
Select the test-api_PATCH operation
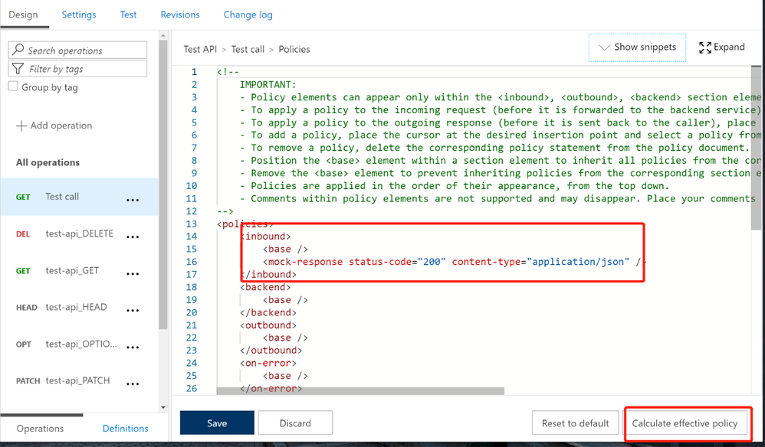tap(79, 380)
